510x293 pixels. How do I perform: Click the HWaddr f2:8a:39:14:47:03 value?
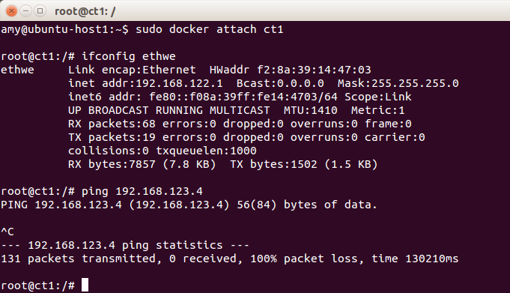(290, 70)
